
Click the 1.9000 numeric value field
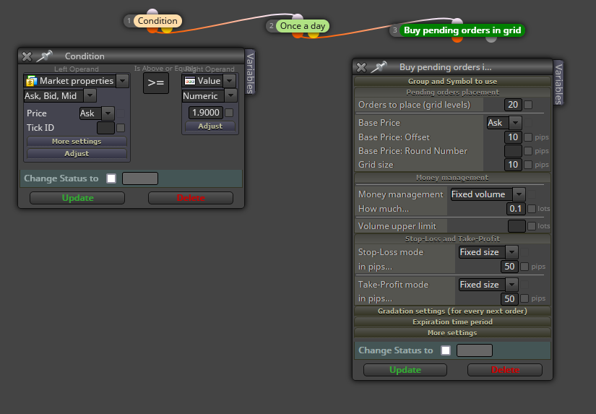pyautogui.click(x=206, y=113)
